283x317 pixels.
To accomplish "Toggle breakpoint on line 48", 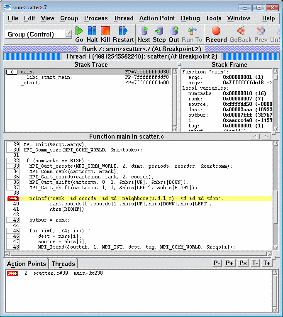I will tap(13, 247).
